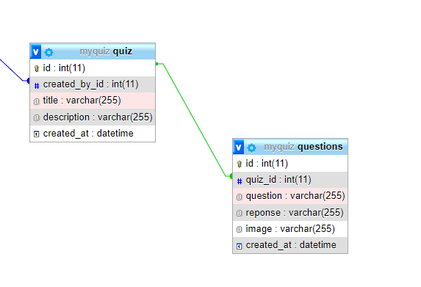Screen dimensions: 421x287
Task: Select the 'myquiz quiz' table header
Action: (93, 51)
